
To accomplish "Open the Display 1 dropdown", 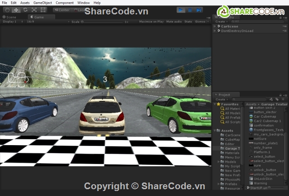I will coord(13,22).
